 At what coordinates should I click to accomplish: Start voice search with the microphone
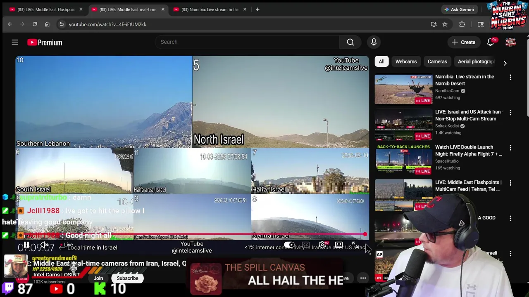click(374, 42)
